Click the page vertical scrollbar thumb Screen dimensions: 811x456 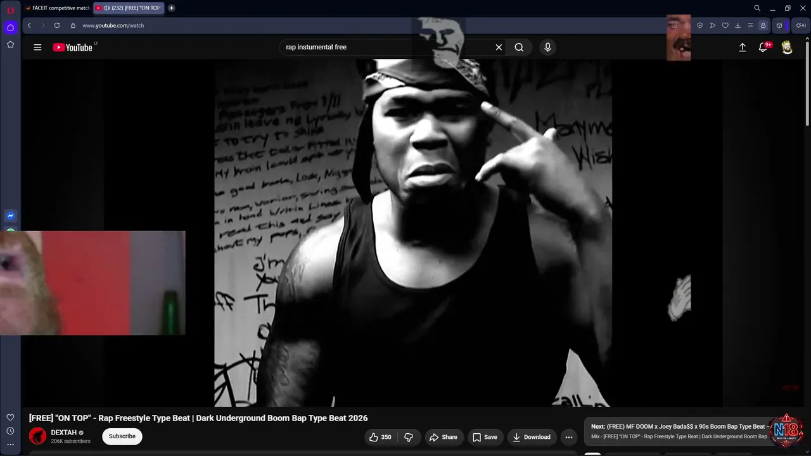coord(807,82)
